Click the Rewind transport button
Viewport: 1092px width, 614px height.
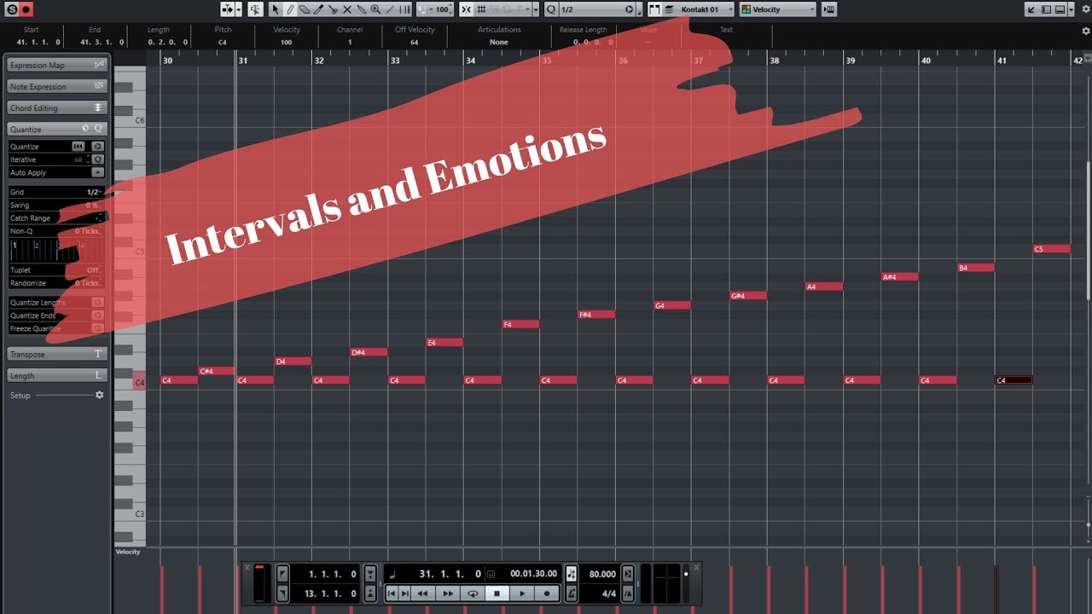click(422, 594)
